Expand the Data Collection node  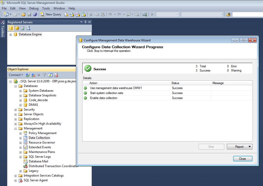(20, 138)
